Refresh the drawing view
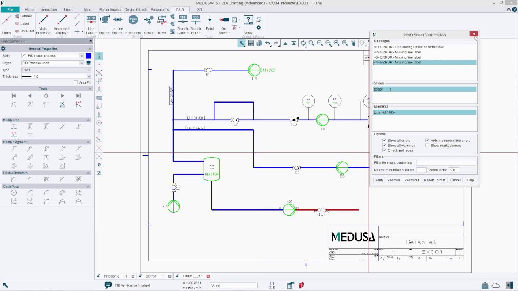The image size is (518, 291). (x=303, y=43)
